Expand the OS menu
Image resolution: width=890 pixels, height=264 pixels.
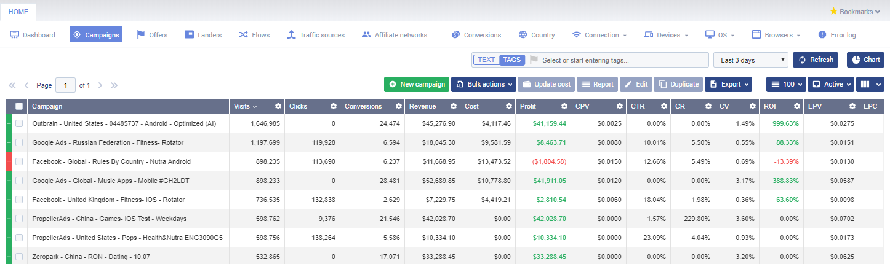click(x=720, y=35)
